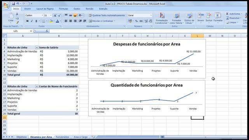The image size is (249, 140).
Task: Expand Fonte group dialog launcher
Action: [61, 26]
